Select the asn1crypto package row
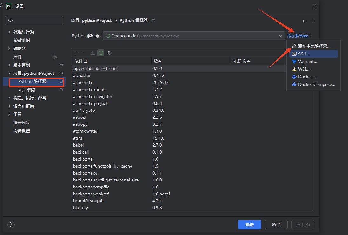The width and height of the screenshot is (348, 235). pos(192,111)
